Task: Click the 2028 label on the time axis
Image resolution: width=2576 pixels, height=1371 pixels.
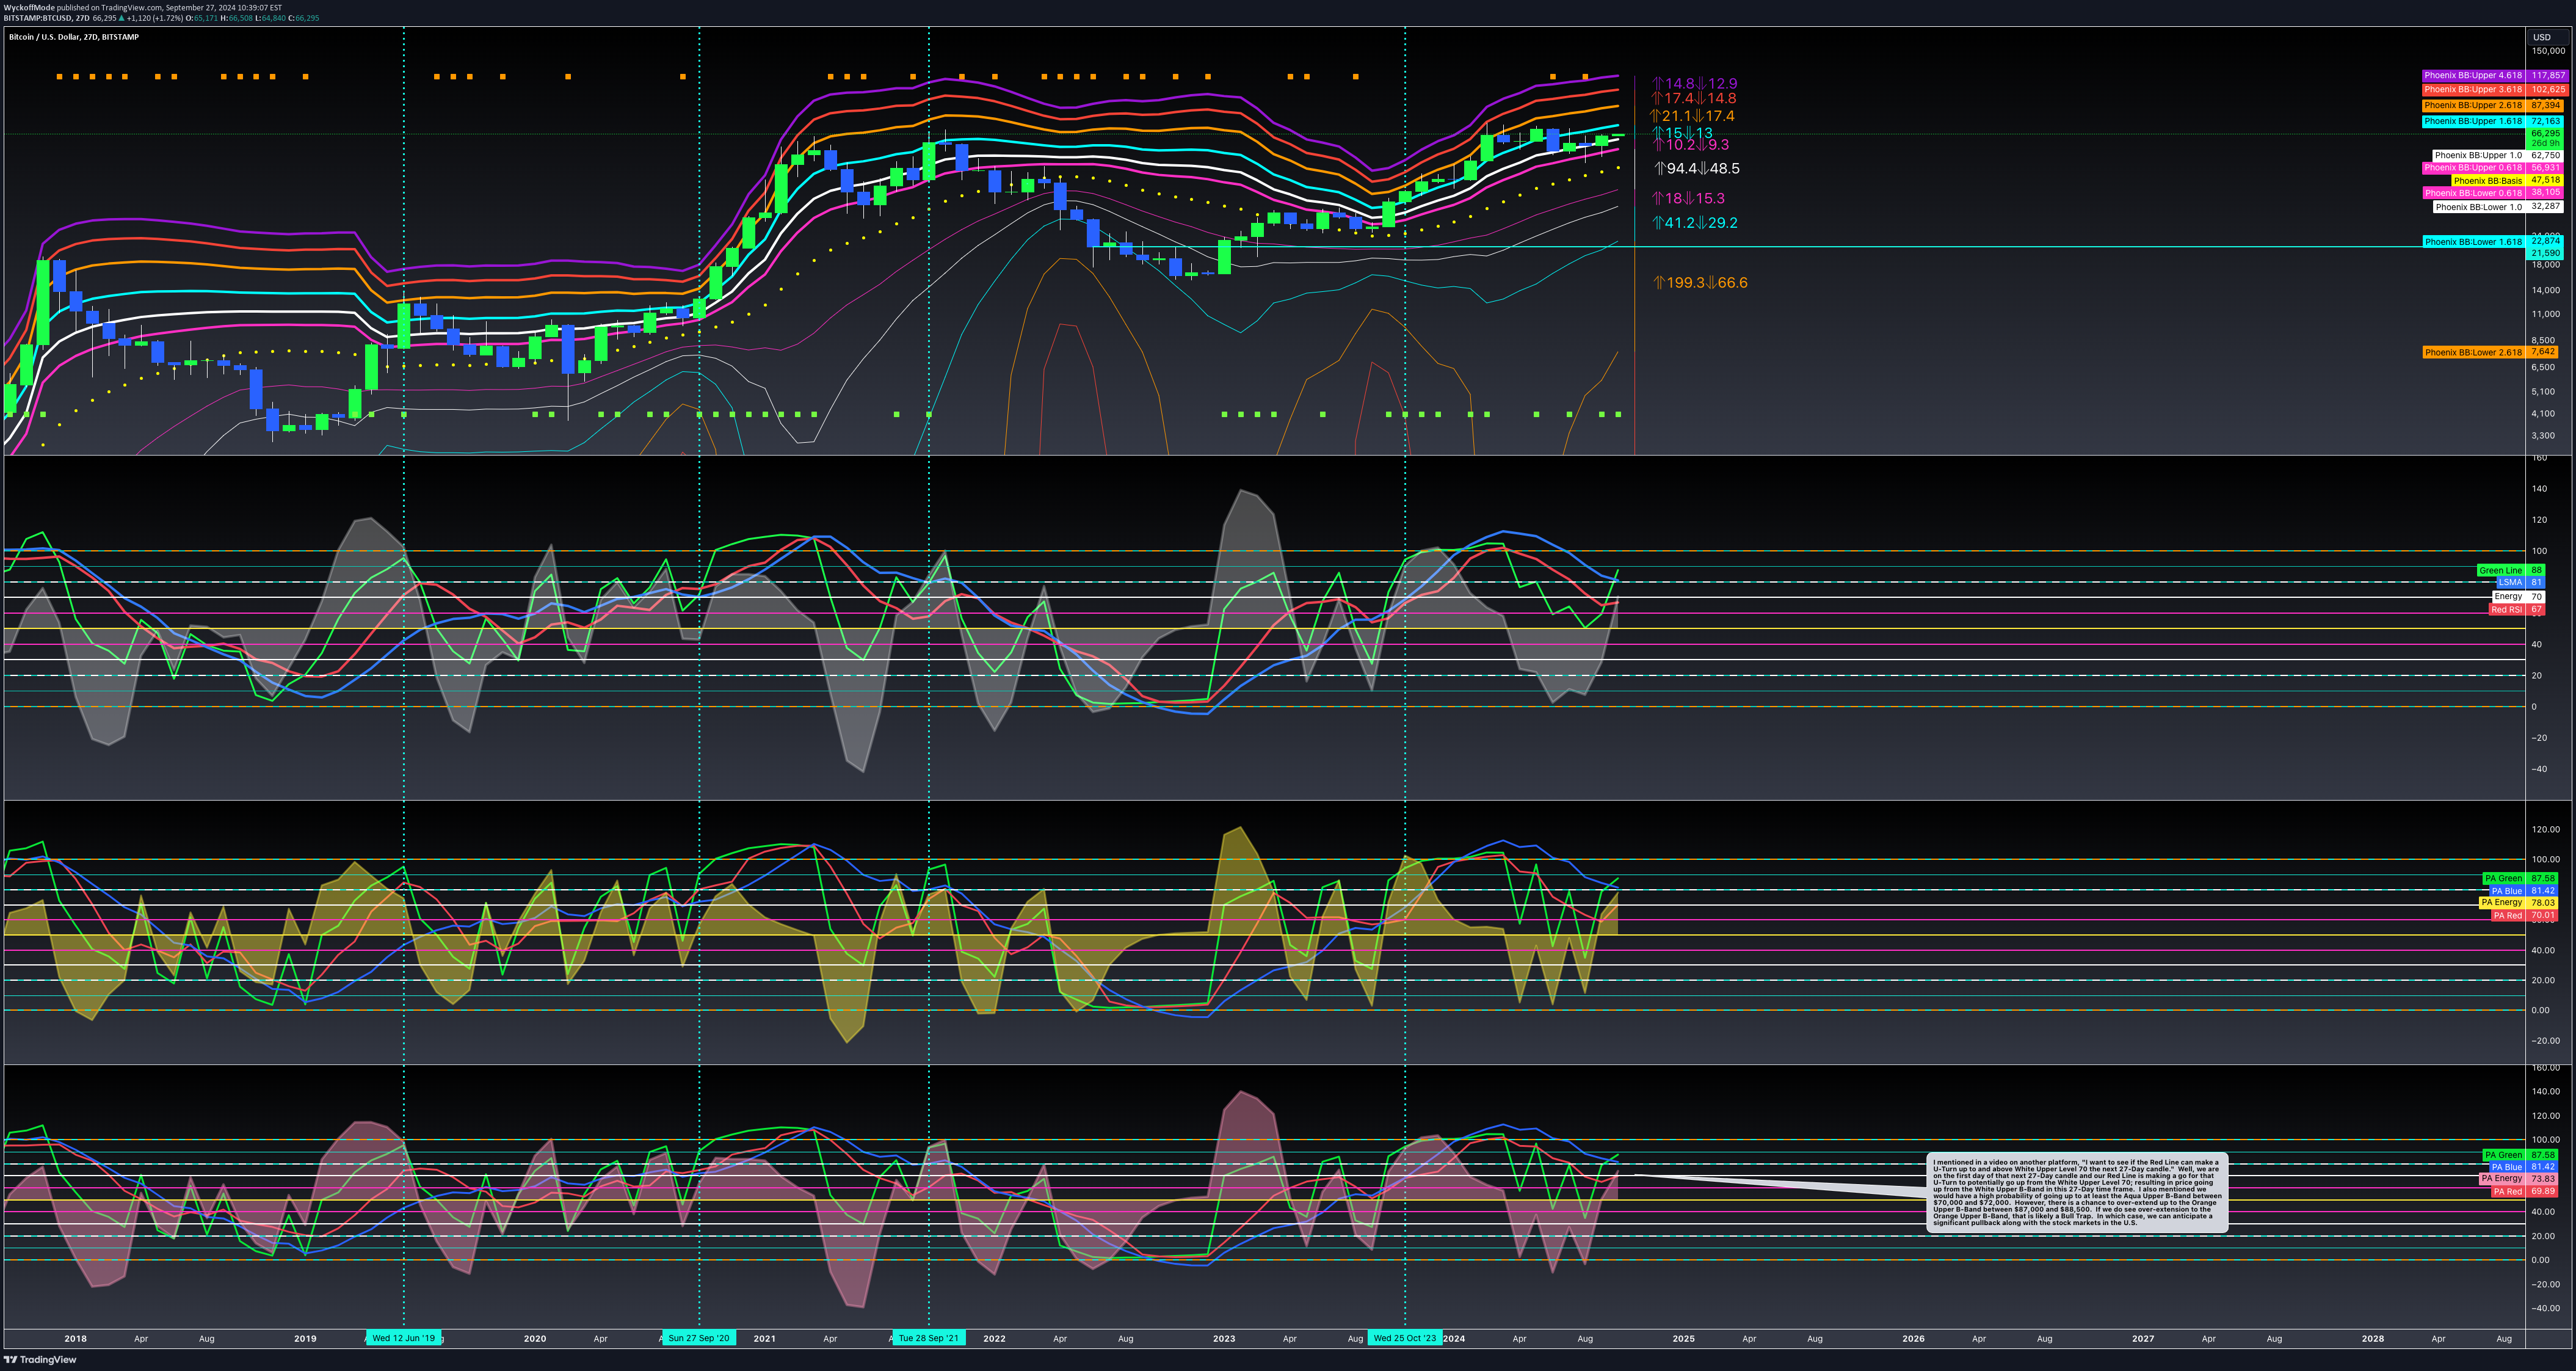Action: click(x=2373, y=1338)
